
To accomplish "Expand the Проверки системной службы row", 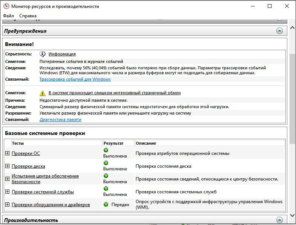I will pyautogui.click(x=7, y=192).
